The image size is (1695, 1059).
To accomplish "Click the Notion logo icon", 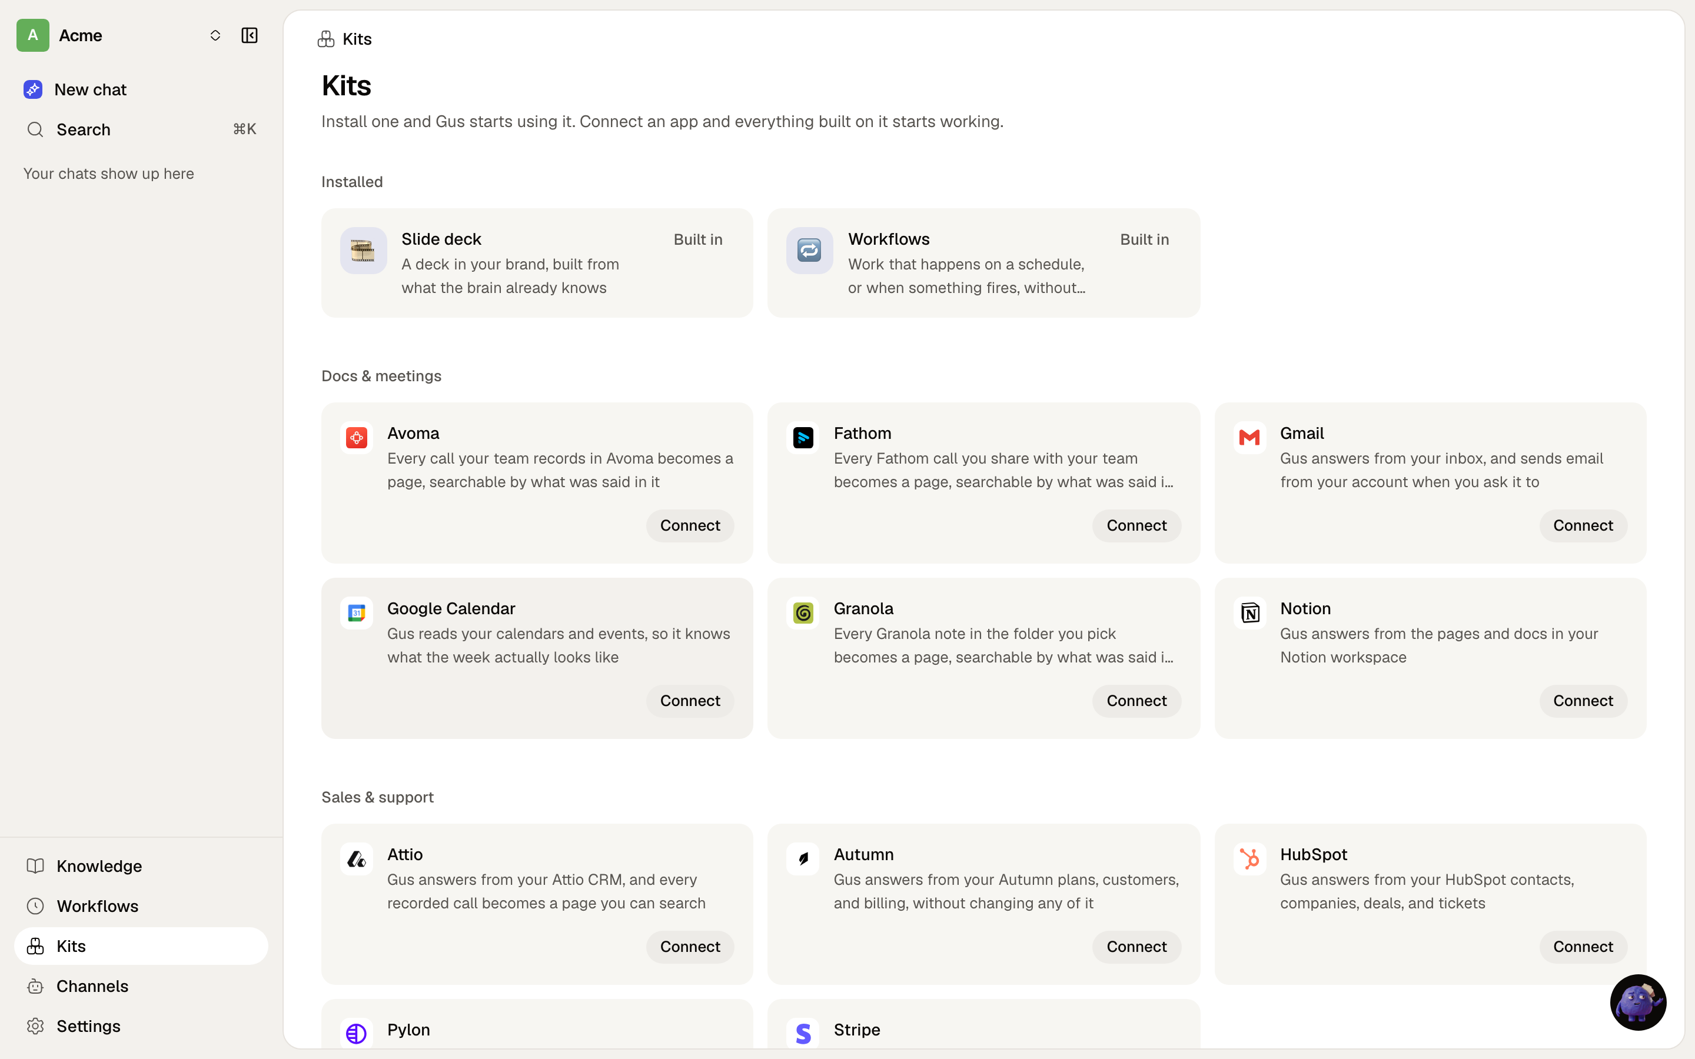I will (1249, 613).
